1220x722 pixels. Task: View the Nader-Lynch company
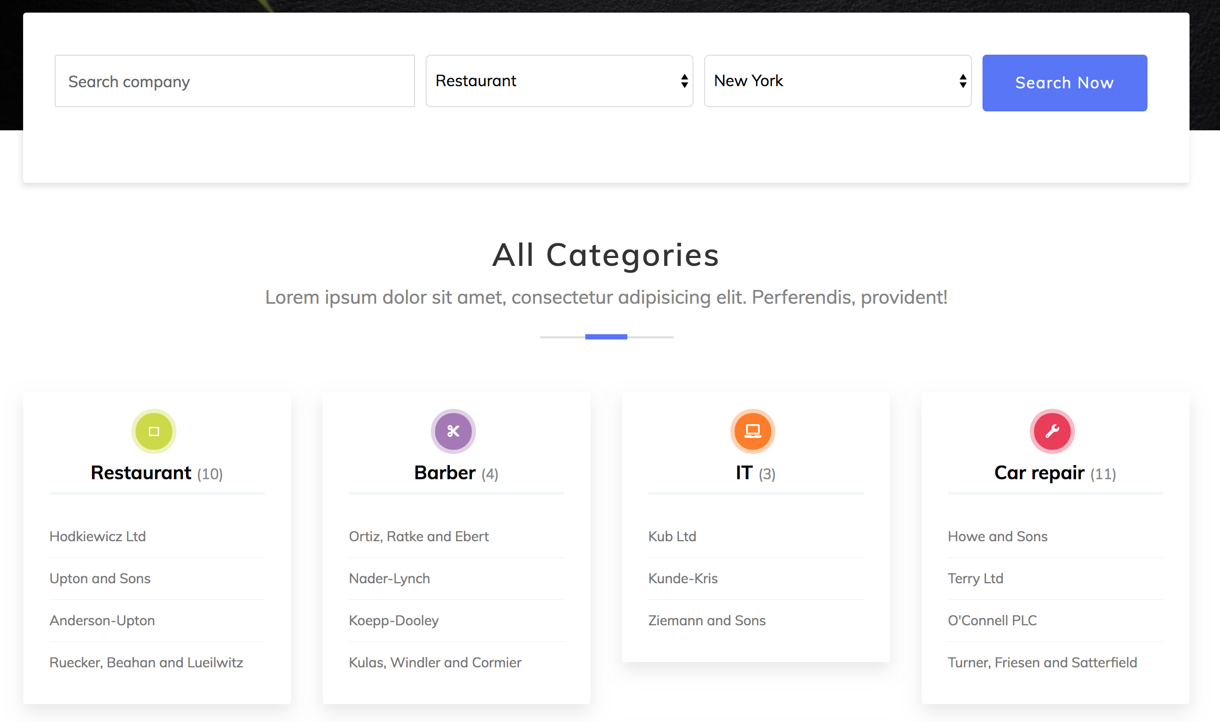[x=389, y=579]
